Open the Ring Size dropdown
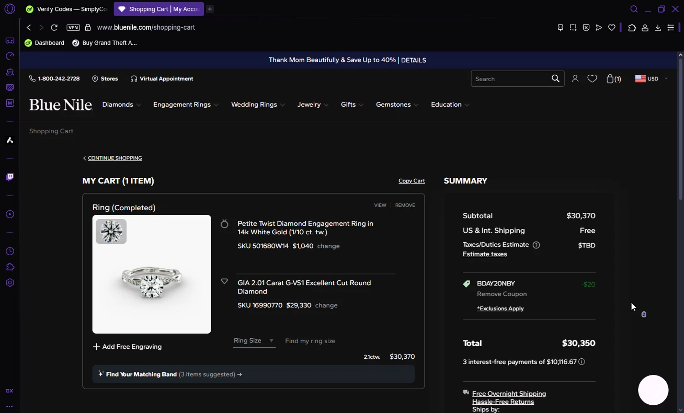This screenshot has height=413, width=684. click(x=254, y=341)
